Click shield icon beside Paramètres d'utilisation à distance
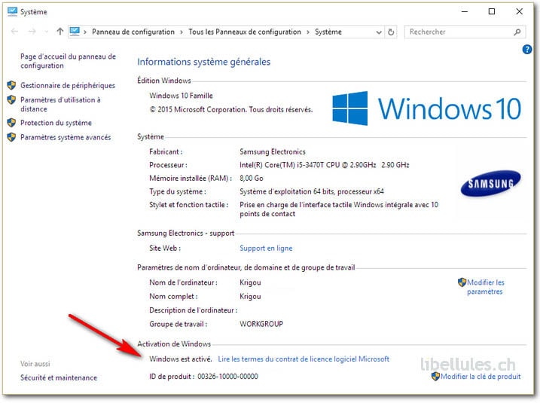 pos(11,100)
